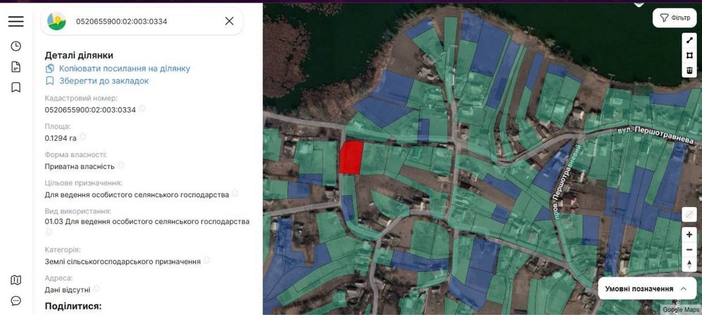Screen dimensions: 702x315
Task: Clear the cadastral number search
Action: pos(230,21)
